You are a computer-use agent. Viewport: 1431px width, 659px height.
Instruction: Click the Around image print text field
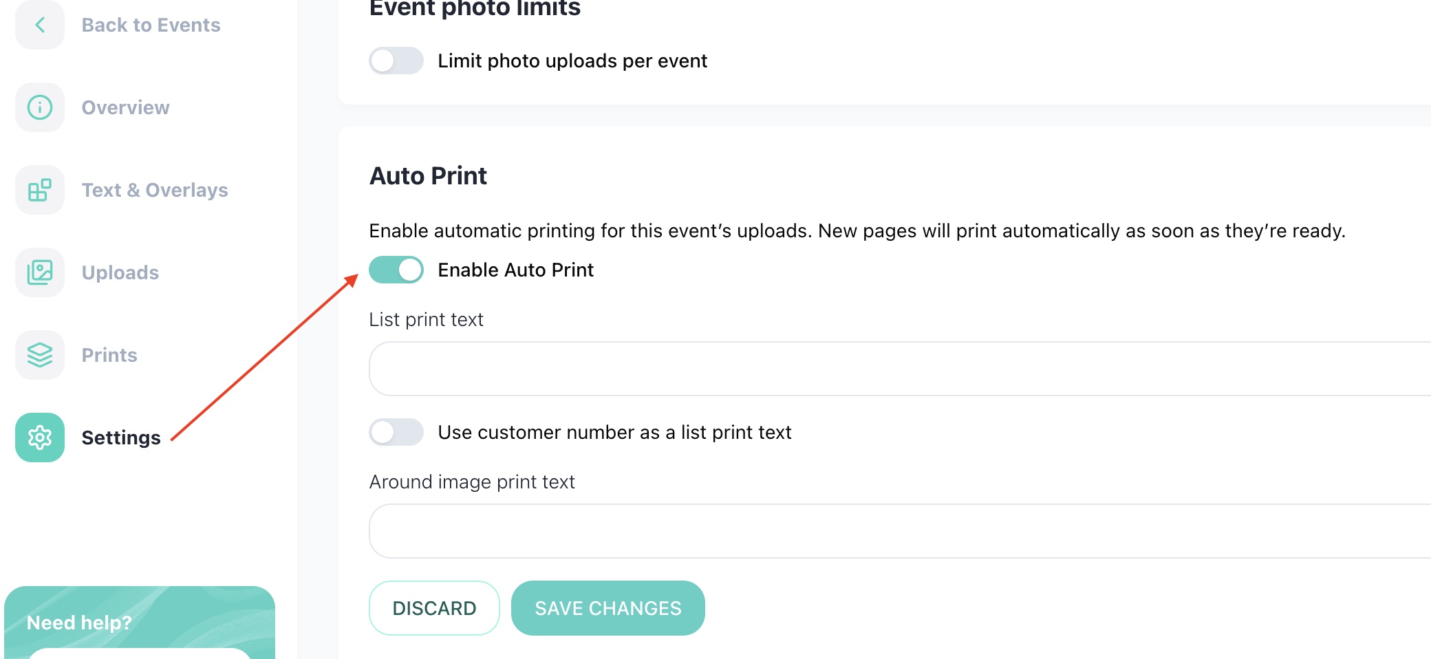point(894,531)
